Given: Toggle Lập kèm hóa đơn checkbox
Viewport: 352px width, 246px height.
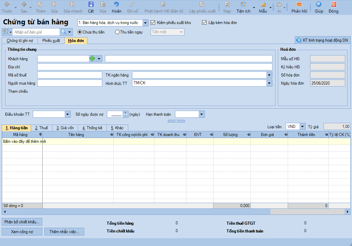Looking at the screenshot, I should (x=204, y=23).
